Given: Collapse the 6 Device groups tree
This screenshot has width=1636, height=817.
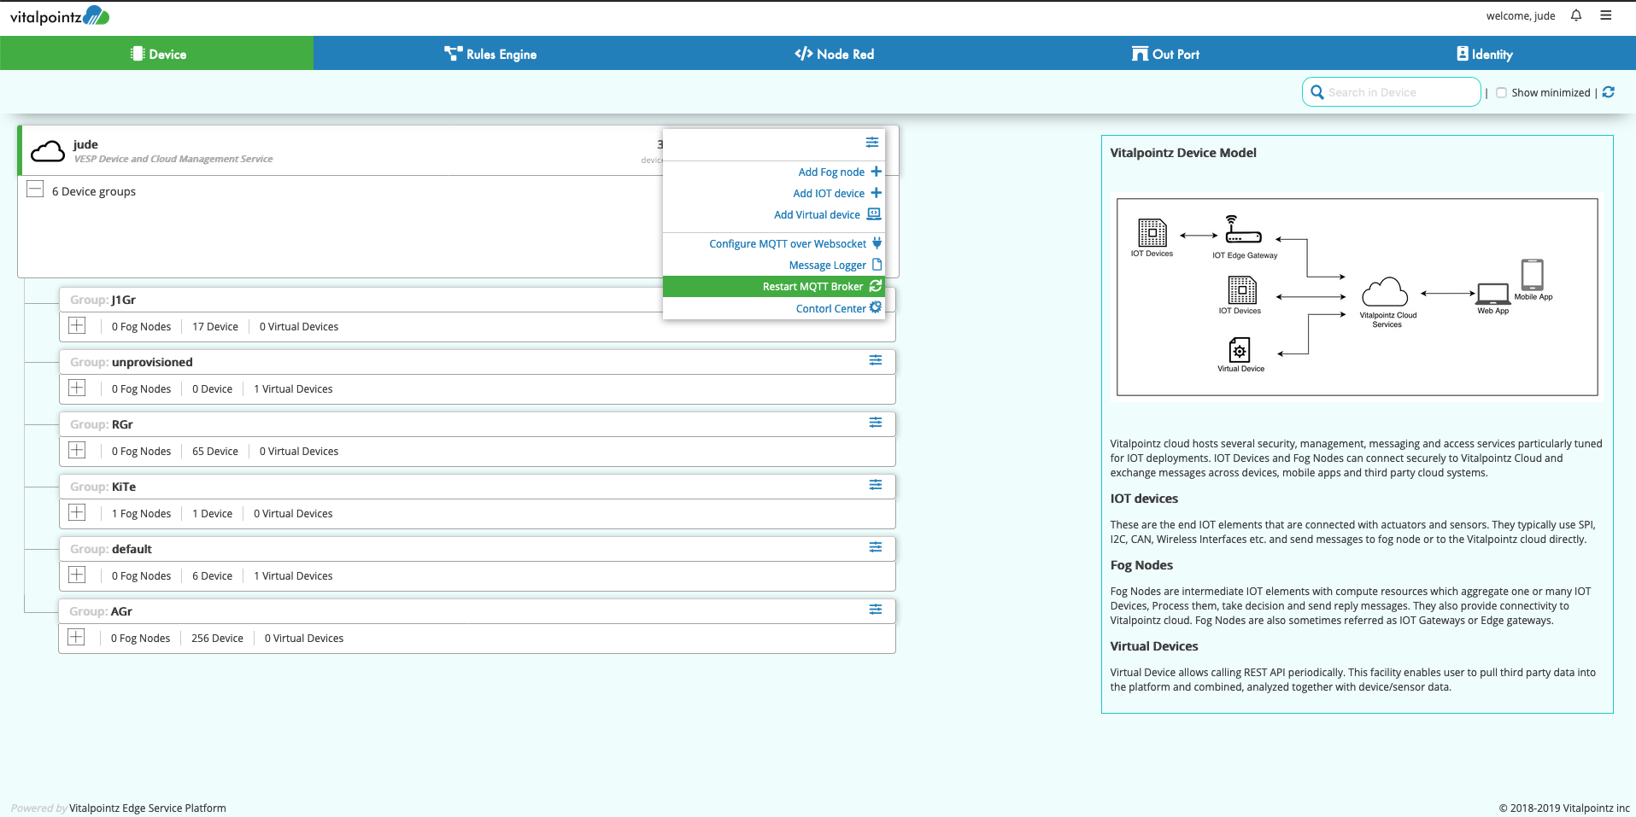Looking at the screenshot, I should tap(35, 189).
